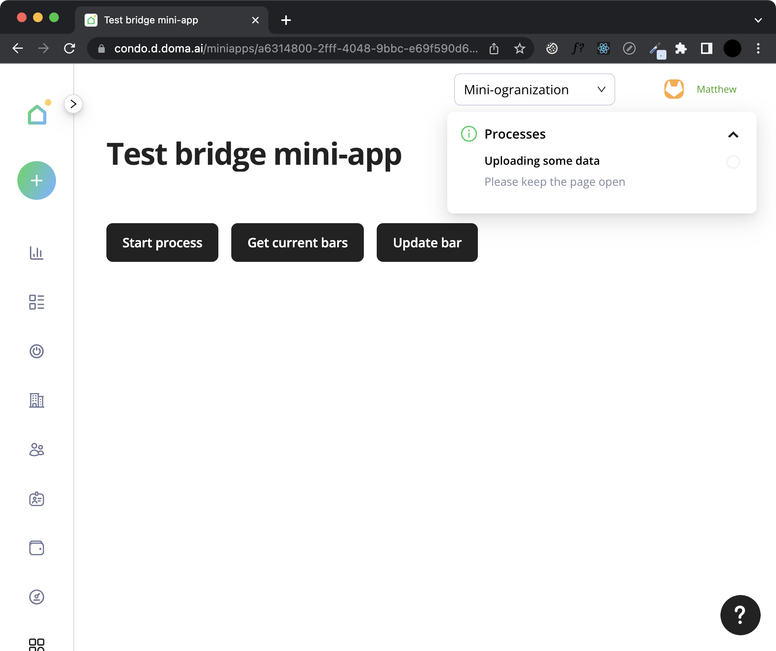Open the React DevTools extension icon
This screenshot has height=651, width=776.
[603, 48]
